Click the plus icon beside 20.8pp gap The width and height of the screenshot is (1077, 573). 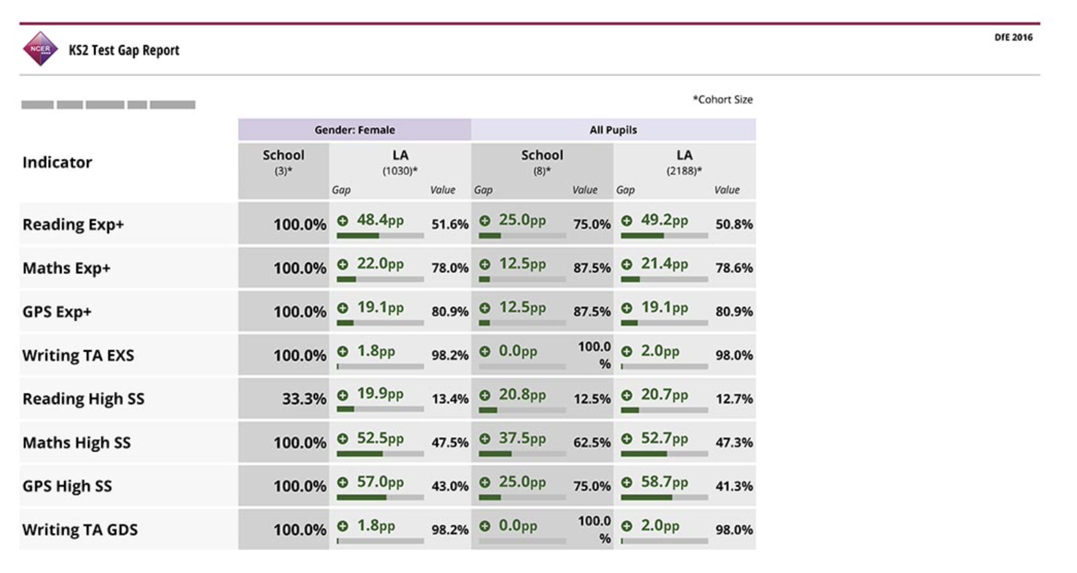click(x=485, y=395)
